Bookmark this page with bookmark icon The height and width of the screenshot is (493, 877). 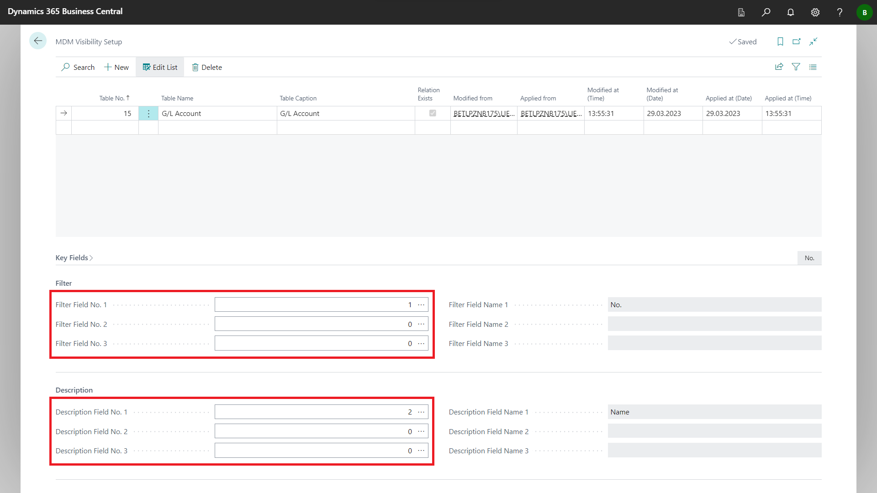coord(780,42)
